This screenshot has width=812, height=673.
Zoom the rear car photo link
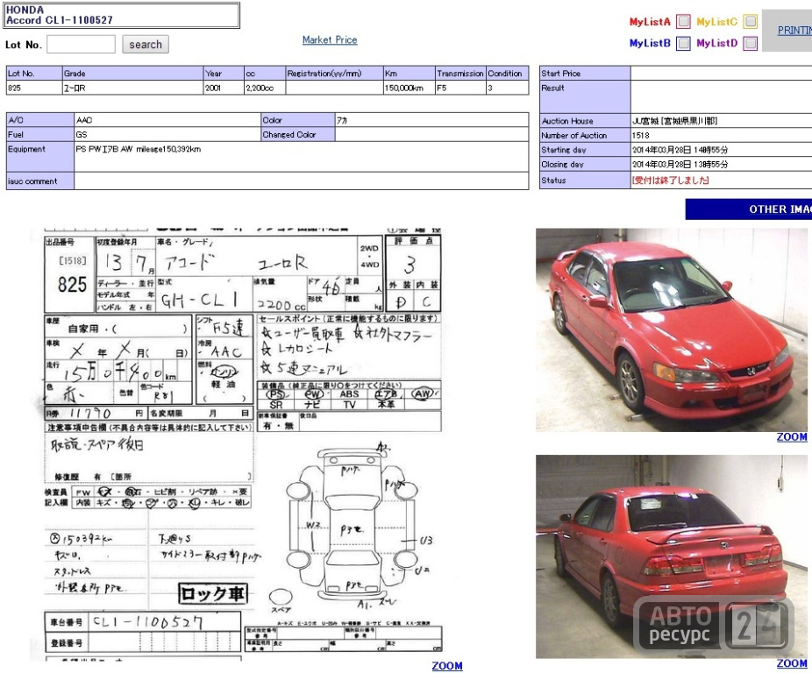pyautogui.click(x=792, y=663)
